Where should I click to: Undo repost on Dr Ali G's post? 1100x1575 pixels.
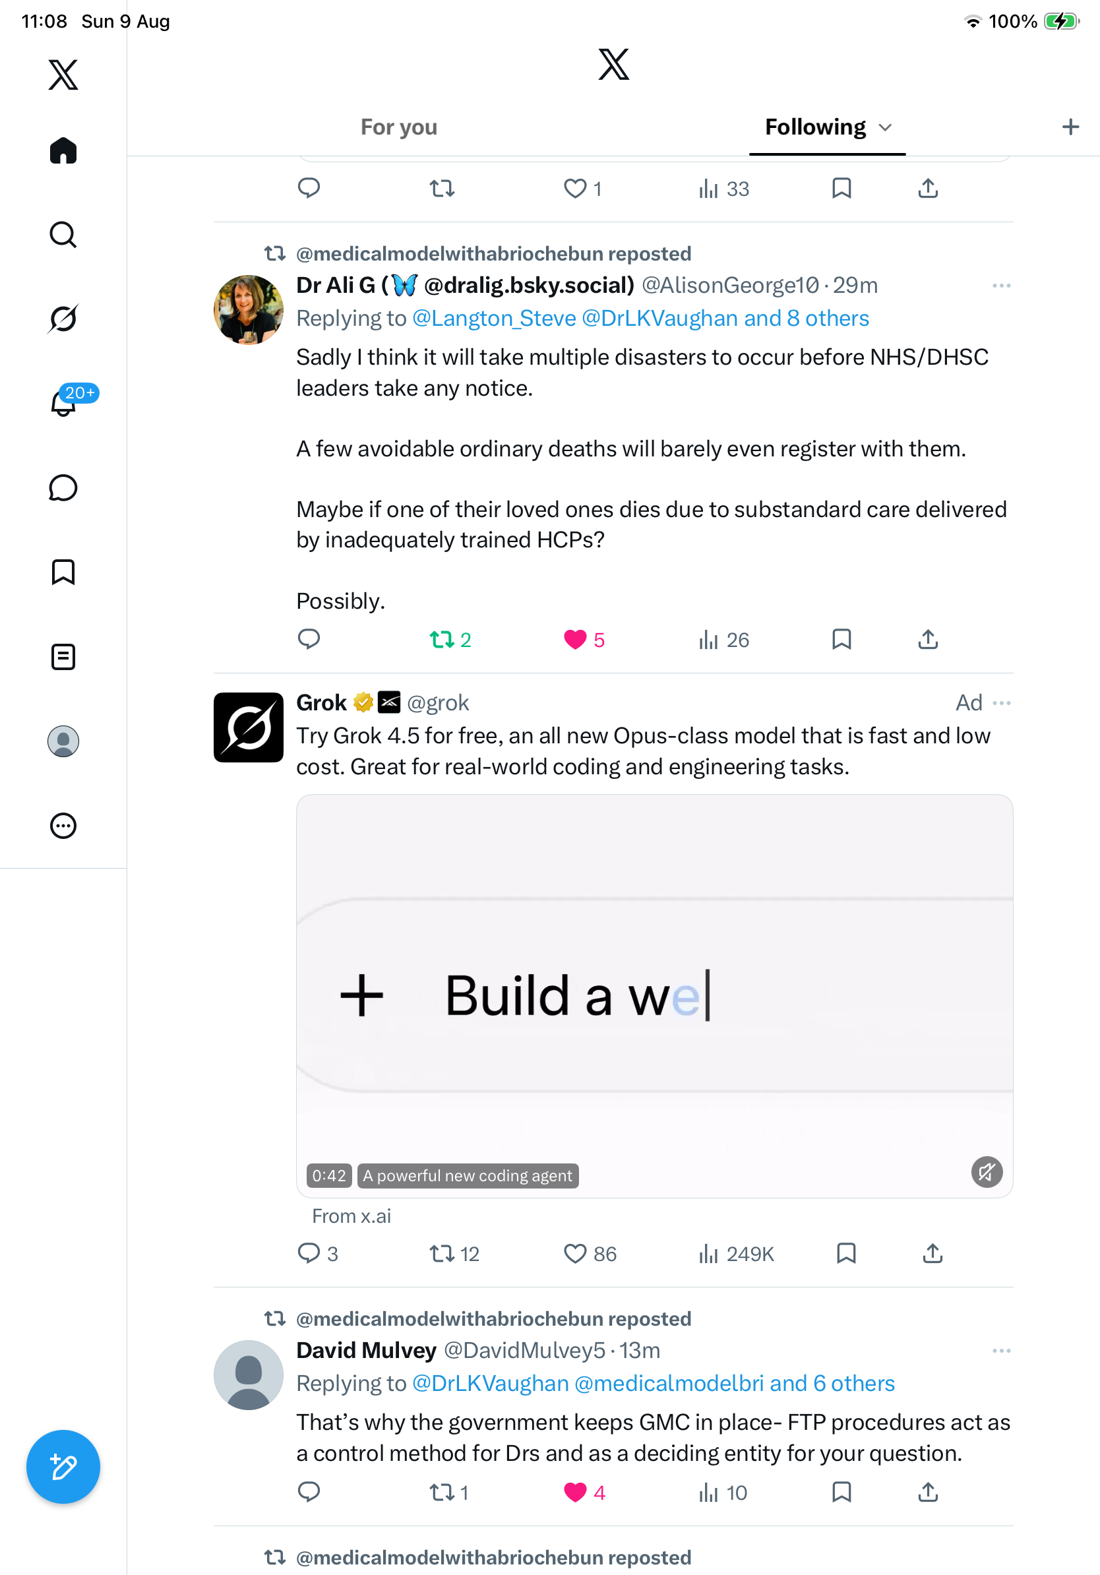coord(450,639)
